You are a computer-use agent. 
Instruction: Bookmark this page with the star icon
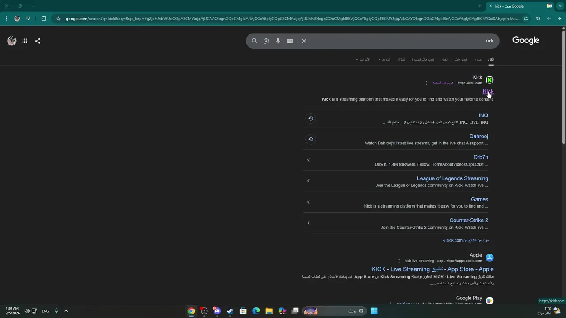pyautogui.click(x=58, y=19)
